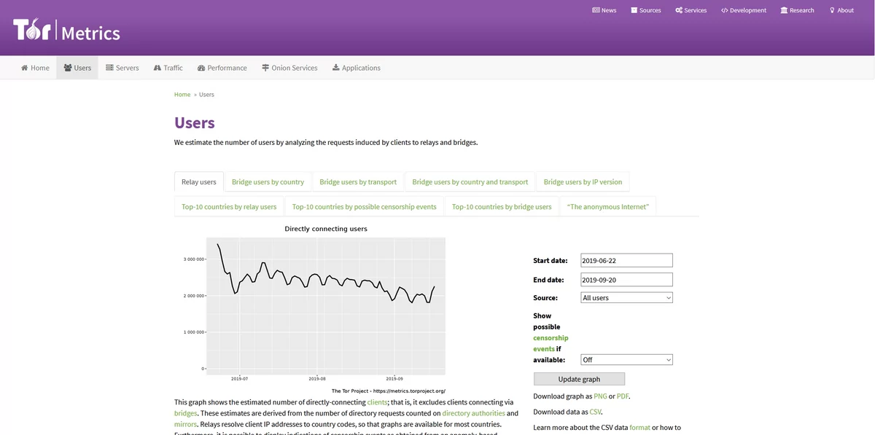Open Top-10 countries by bridge users tab
The height and width of the screenshot is (435, 875).
coord(502,207)
